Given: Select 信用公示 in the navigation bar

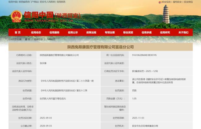Looking at the screenshot, I should [x=73, y=32].
